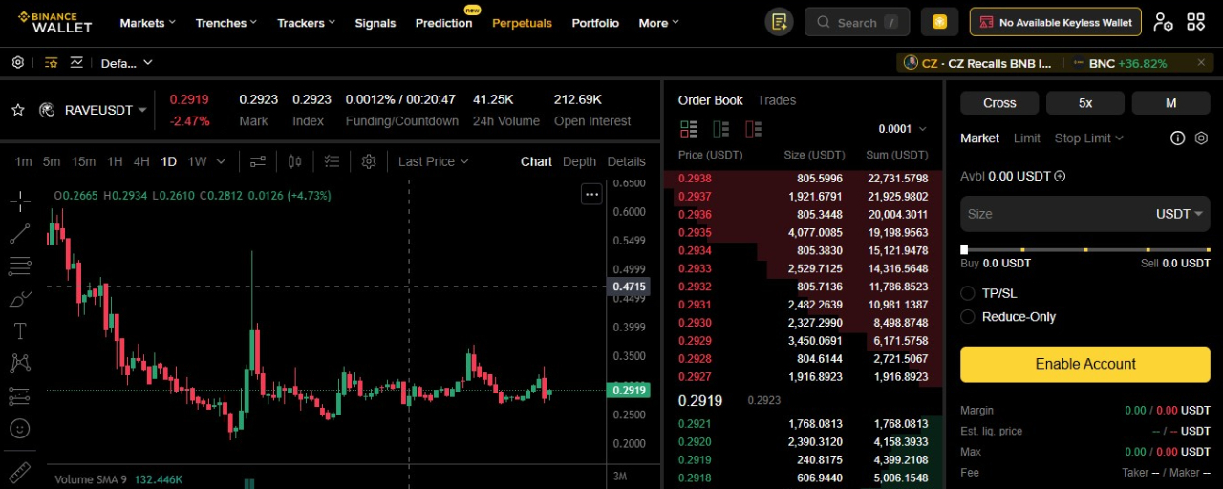The width and height of the screenshot is (1223, 489).
Task: Select the trend line drawing tool
Action: pos(19,233)
